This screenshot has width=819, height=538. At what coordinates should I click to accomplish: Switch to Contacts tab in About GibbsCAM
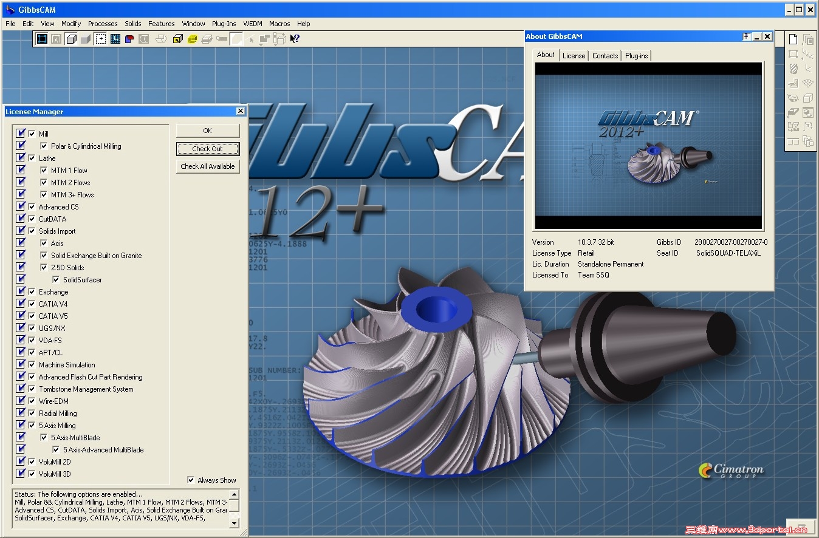point(605,55)
